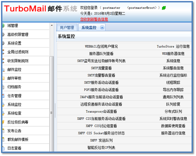Open 远程投递服务活动会话查看

[x=101, y=104]
